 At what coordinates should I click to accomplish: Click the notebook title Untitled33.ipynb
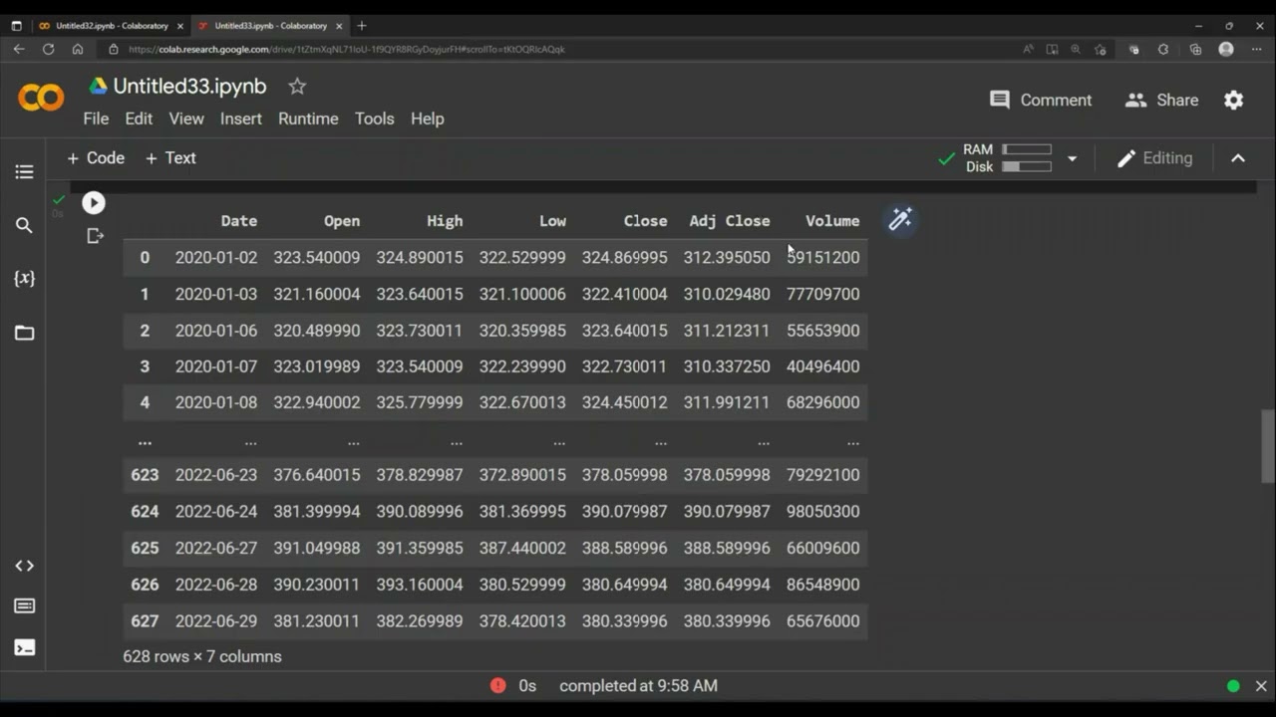pyautogui.click(x=189, y=87)
